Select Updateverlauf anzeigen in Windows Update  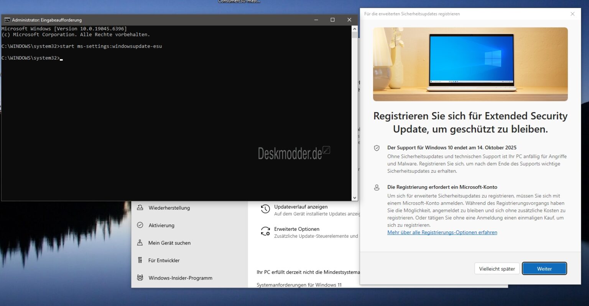(300, 207)
